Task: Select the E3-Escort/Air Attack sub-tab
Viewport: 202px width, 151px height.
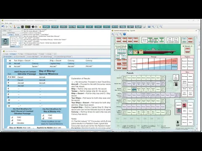Action: point(33,57)
